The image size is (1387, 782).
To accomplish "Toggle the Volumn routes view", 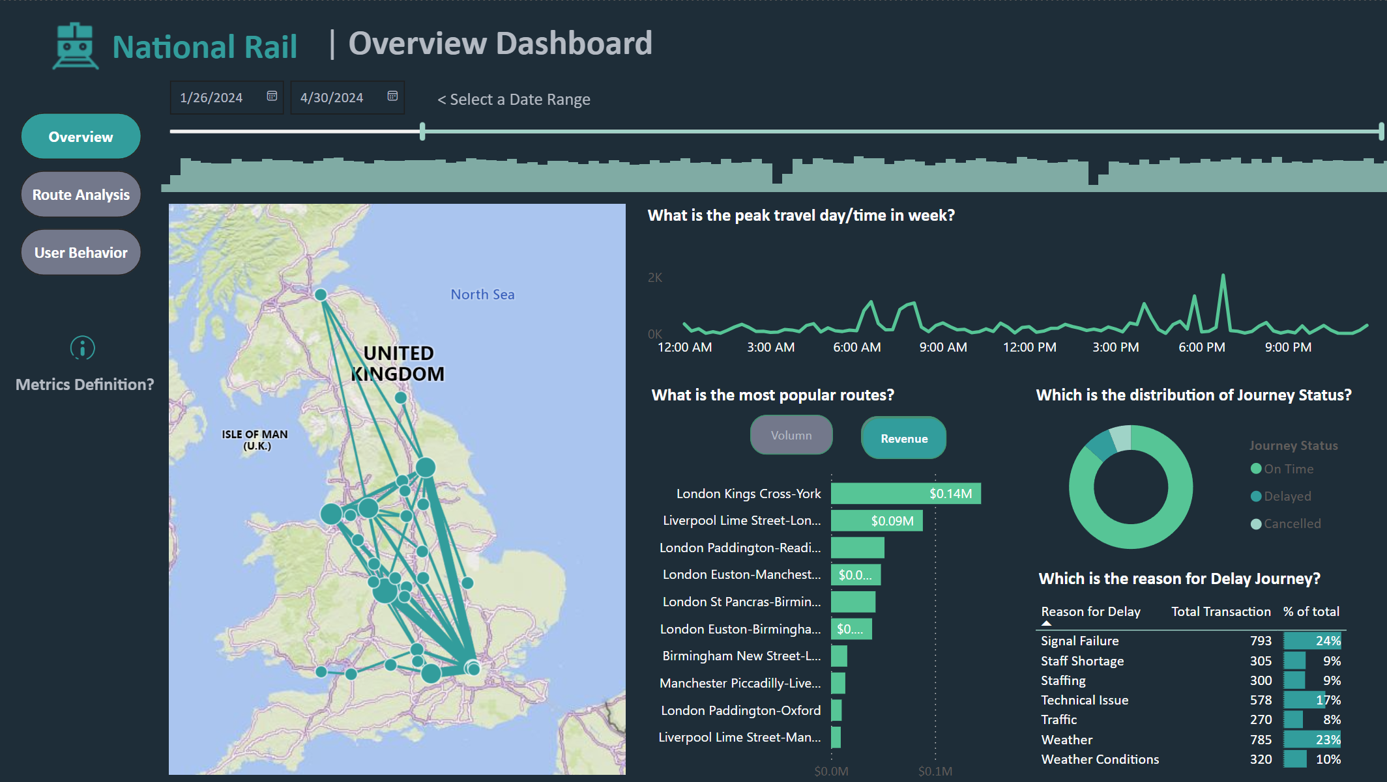I will tap(791, 435).
